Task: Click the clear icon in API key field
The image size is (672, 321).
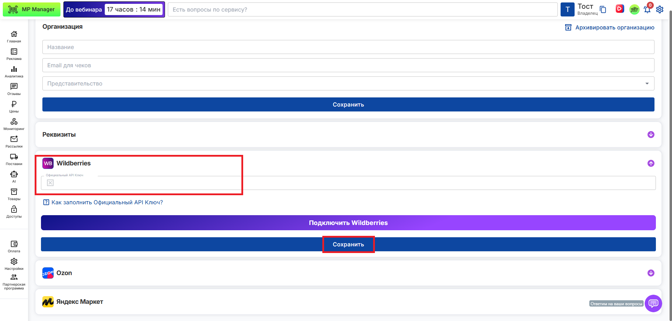Action: click(x=50, y=183)
